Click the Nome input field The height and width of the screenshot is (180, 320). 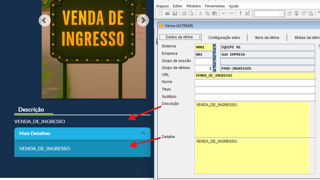[x=255, y=83]
